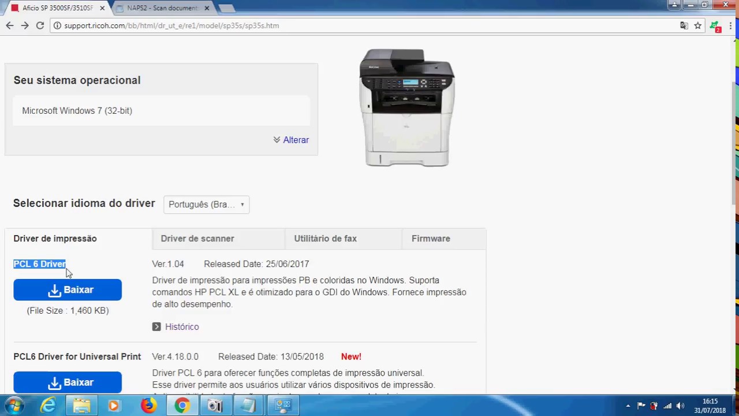This screenshot has width=739, height=416.
Task: Click Microsoft Windows 7 (32-bit) text
Action: coord(77,110)
